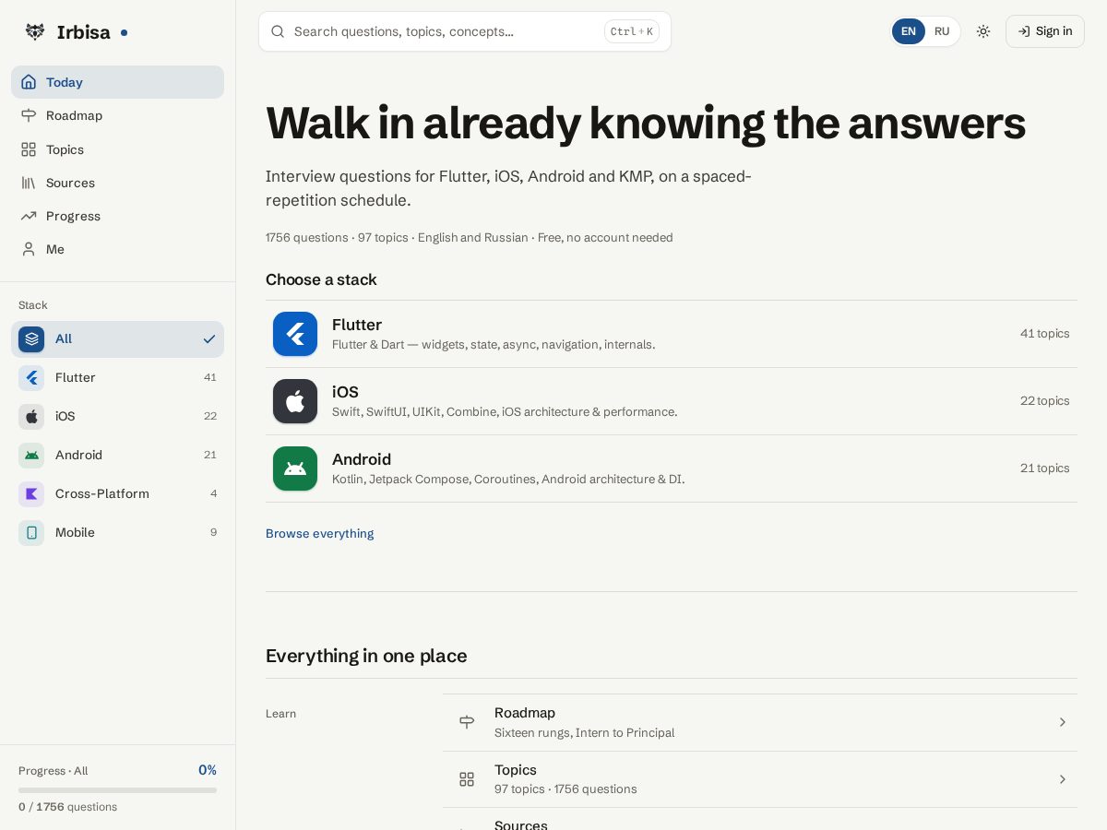Viewport: 1107px width, 830px height.
Task: Select Mobile label in the Stack list
Action: point(75,533)
